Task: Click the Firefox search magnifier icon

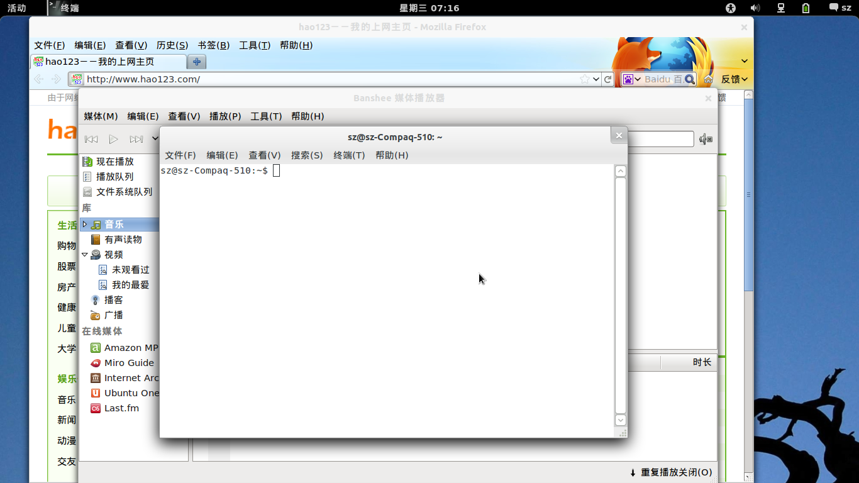Action: click(690, 79)
